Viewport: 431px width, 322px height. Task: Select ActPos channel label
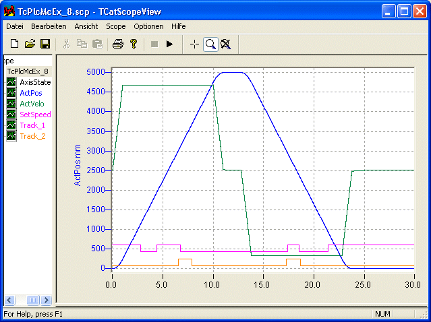[31, 93]
